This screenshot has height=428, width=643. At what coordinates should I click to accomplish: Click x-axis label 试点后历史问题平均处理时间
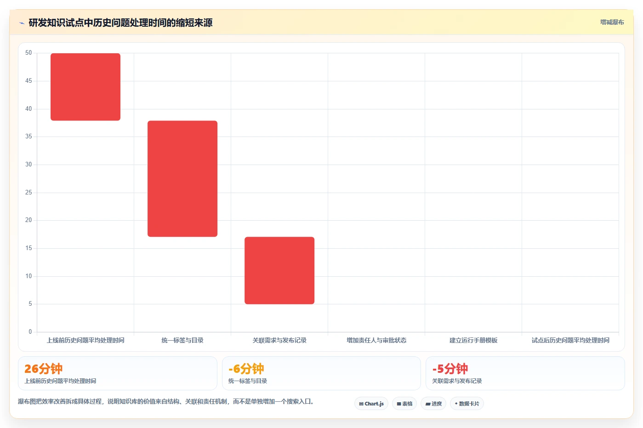pos(570,340)
